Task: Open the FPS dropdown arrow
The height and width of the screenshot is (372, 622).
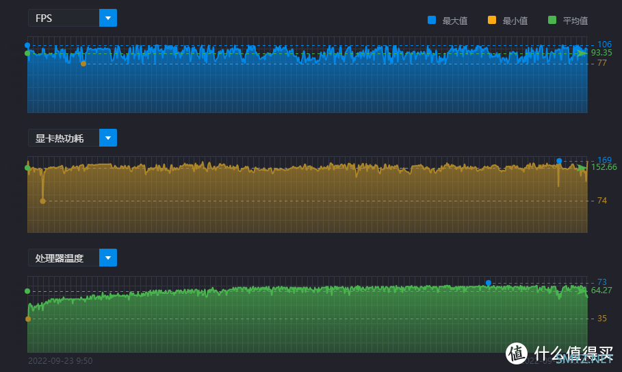Action: (108, 18)
